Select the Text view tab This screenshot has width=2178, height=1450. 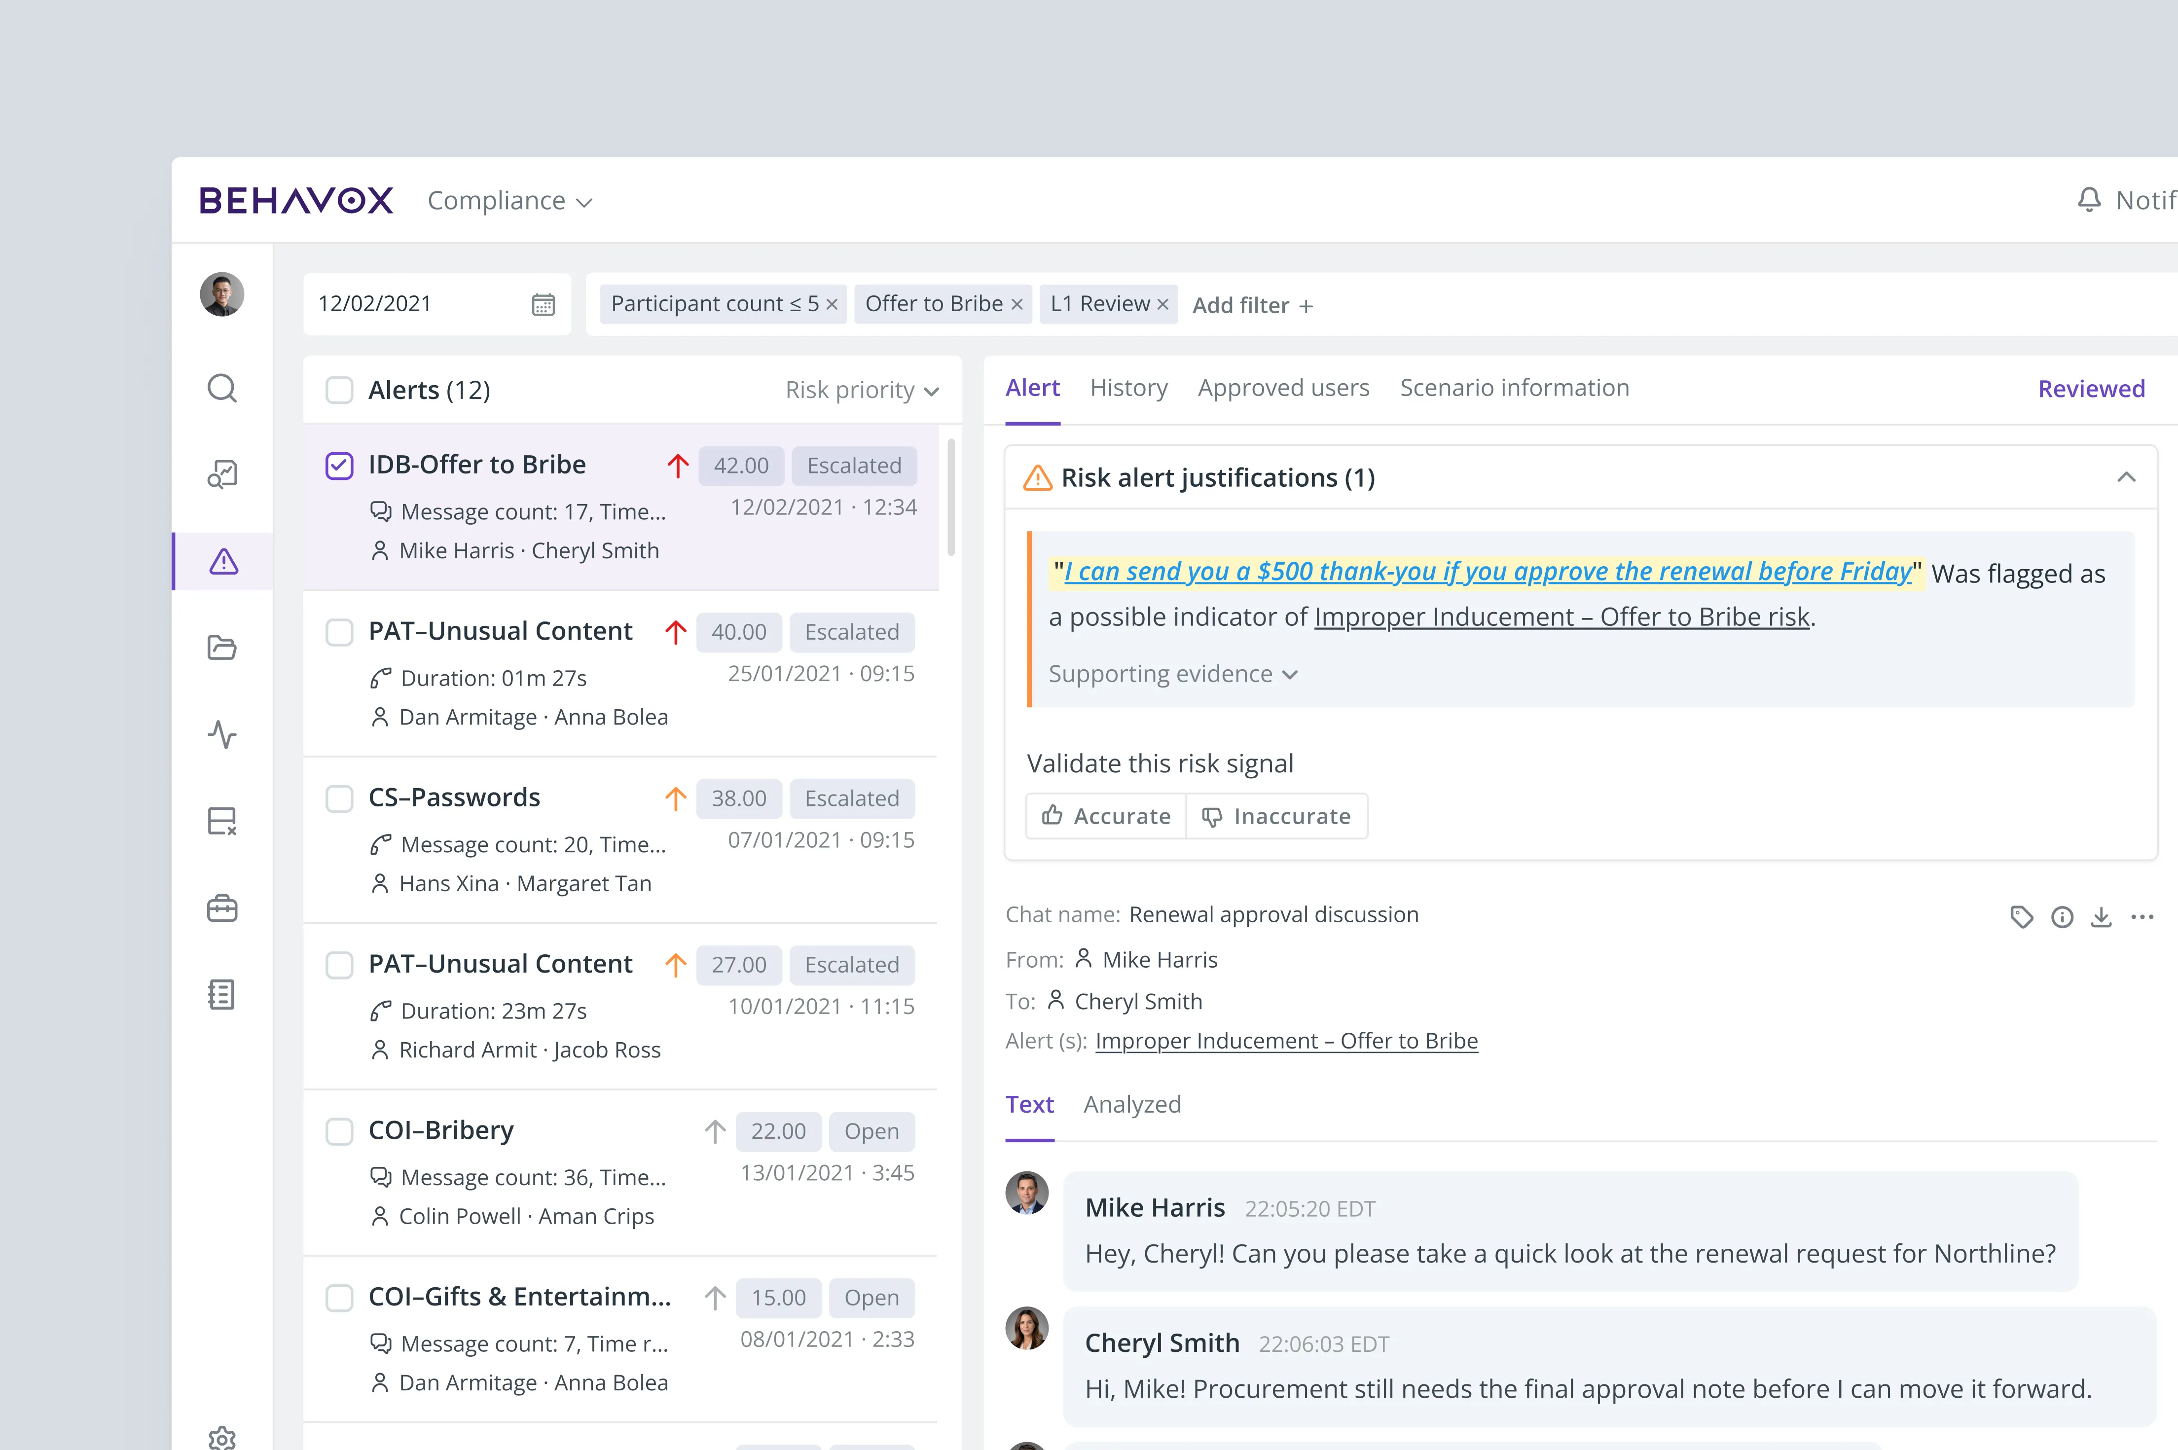point(1029,1104)
